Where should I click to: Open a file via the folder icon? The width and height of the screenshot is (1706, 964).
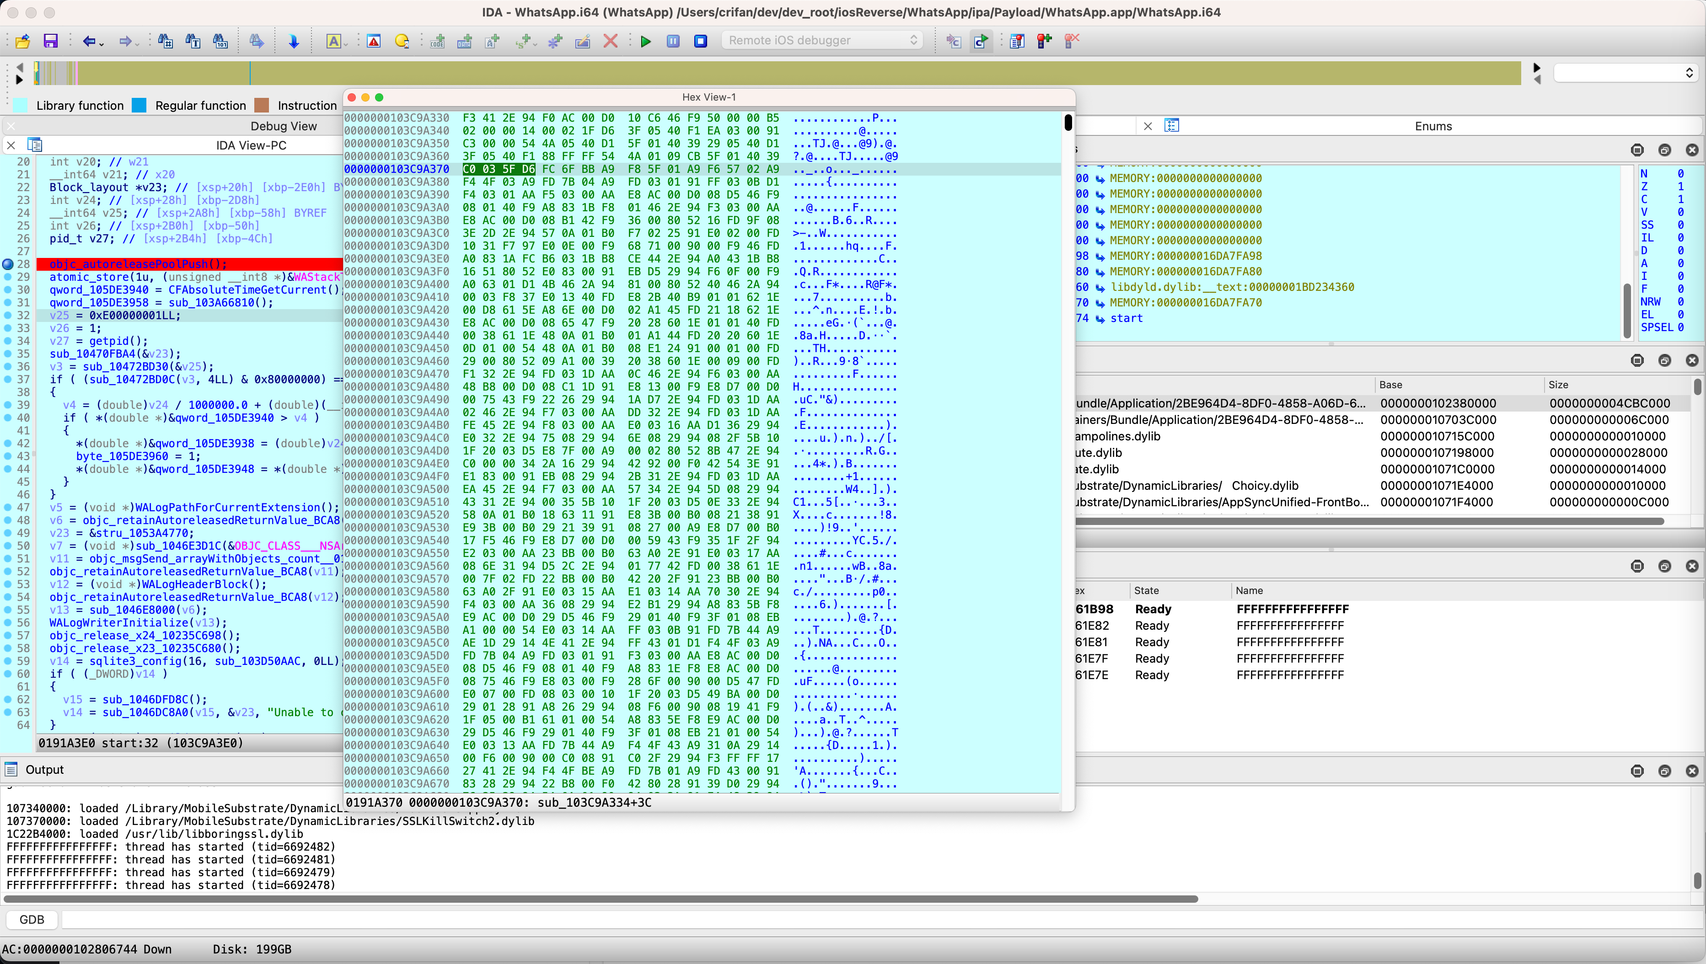(x=22, y=41)
